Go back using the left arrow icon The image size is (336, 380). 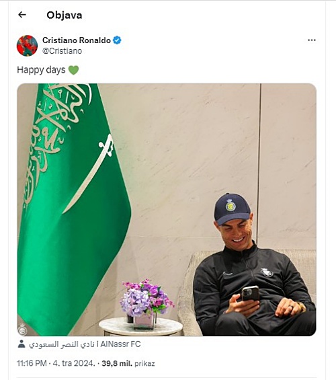pyautogui.click(x=22, y=15)
